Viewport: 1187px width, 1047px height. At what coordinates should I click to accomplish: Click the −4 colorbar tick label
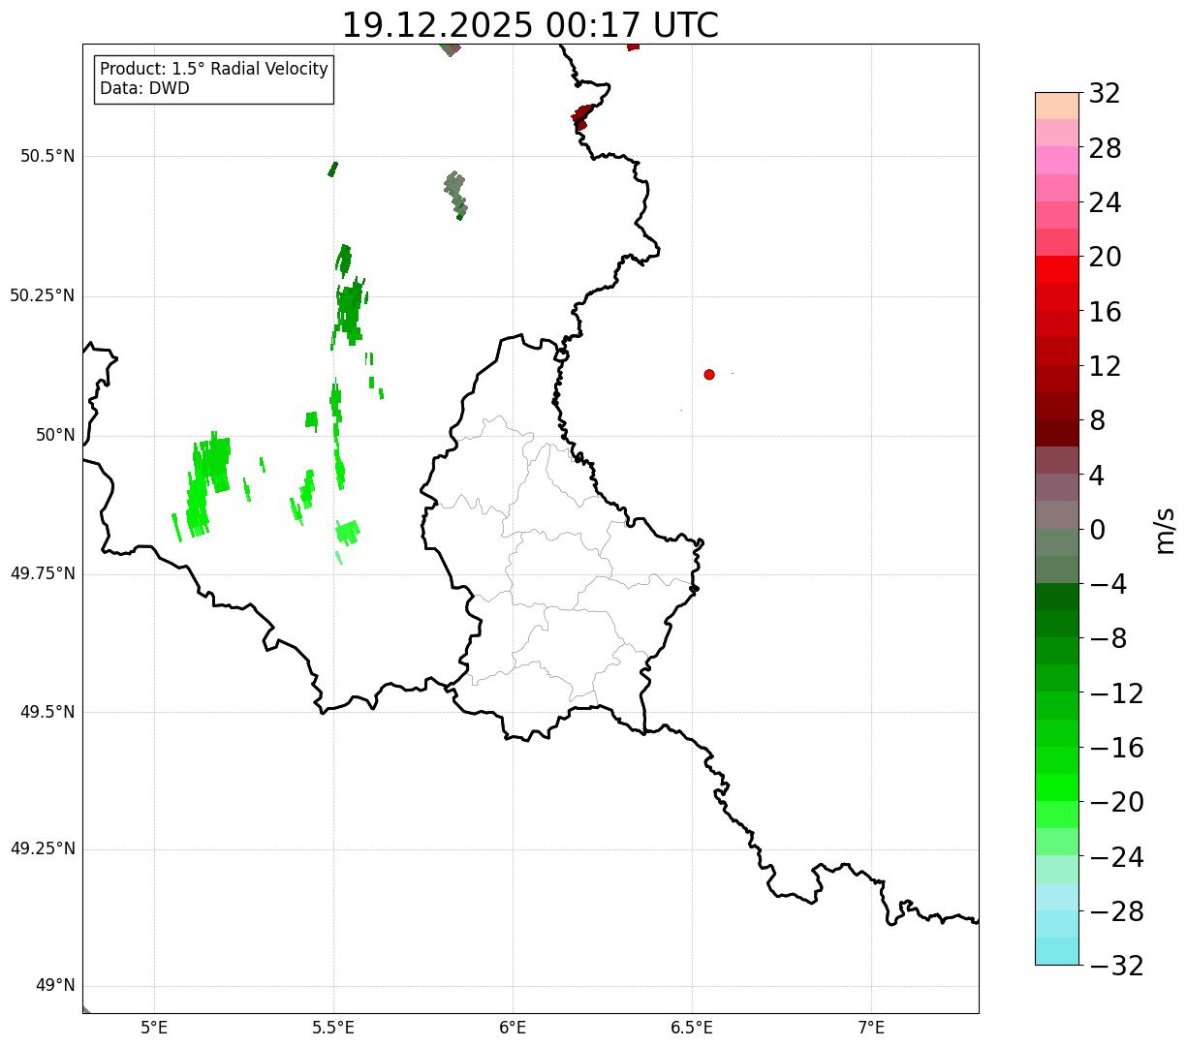1108,584
